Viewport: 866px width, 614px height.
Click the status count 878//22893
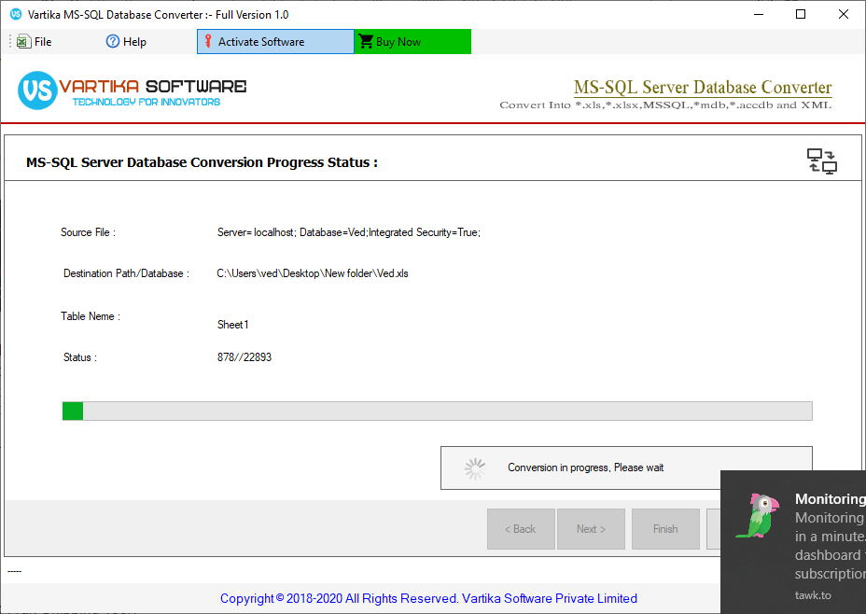(x=244, y=357)
